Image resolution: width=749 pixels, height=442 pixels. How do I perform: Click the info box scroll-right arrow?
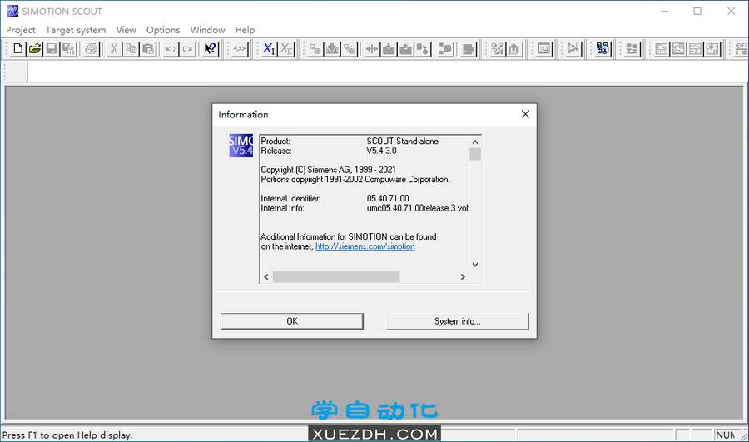[x=463, y=276]
